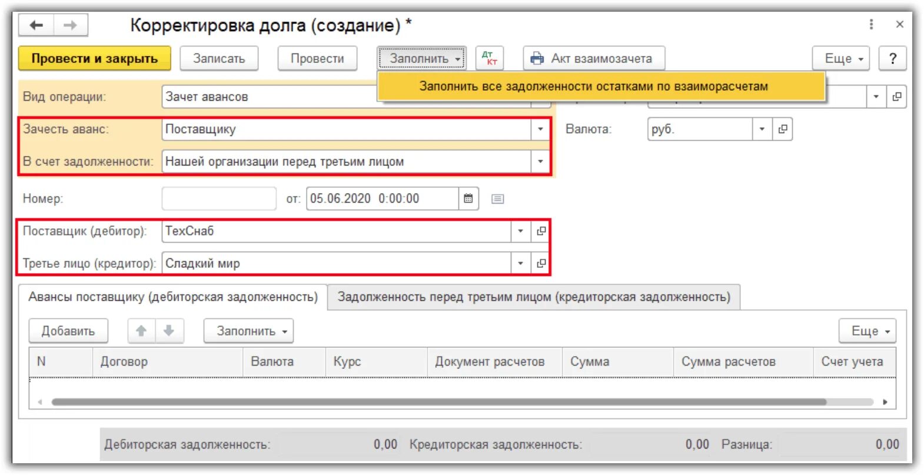Click the scrollbar right arrow
This screenshot has height=475, width=924.
(x=885, y=402)
